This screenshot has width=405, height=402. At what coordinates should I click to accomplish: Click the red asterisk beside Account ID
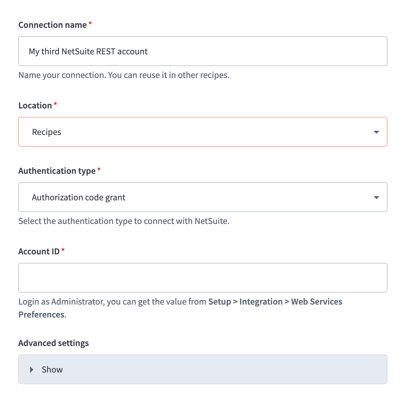[63, 250]
